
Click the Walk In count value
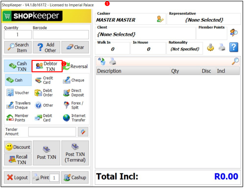[113, 49]
